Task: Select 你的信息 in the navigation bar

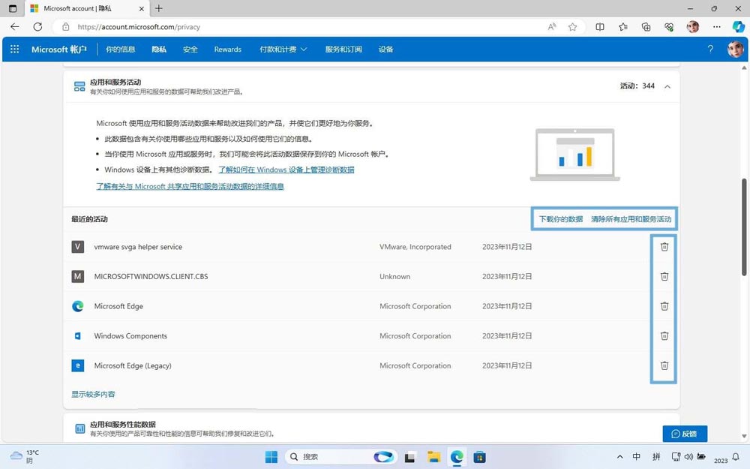Action: click(x=121, y=49)
